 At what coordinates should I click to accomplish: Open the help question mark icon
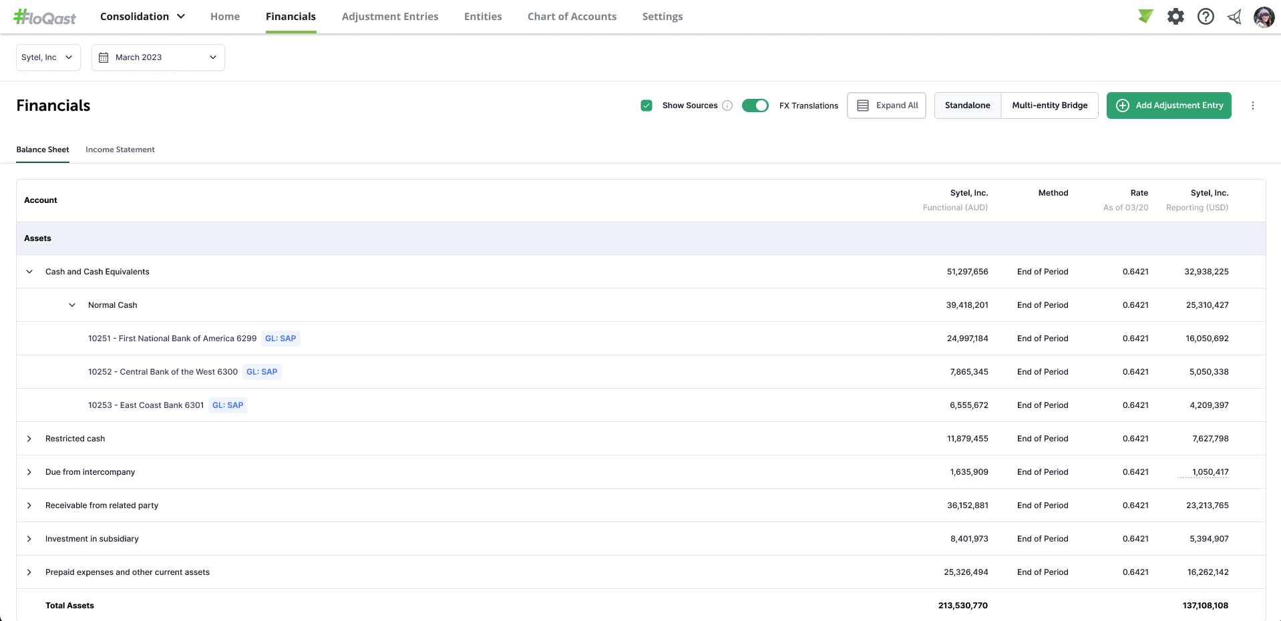(1206, 17)
